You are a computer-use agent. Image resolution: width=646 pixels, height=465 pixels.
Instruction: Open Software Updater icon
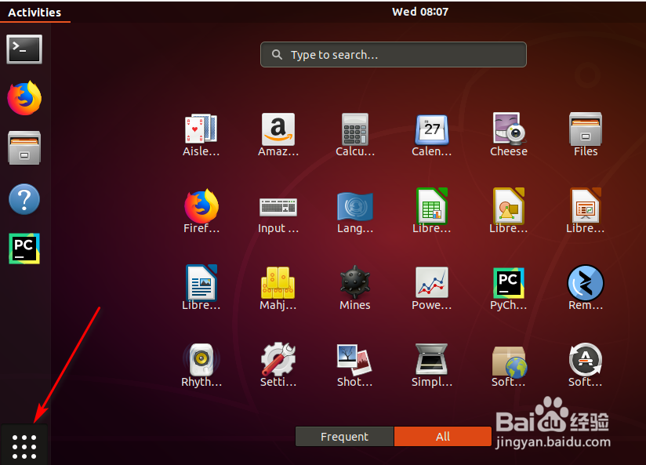586,365
